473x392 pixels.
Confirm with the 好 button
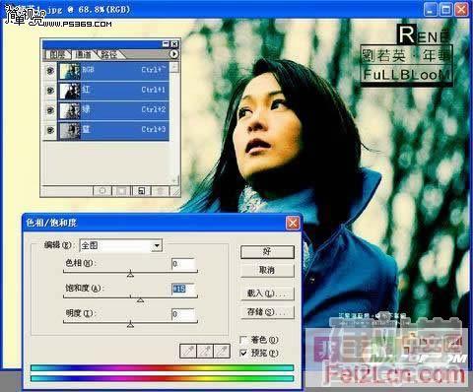coord(267,252)
